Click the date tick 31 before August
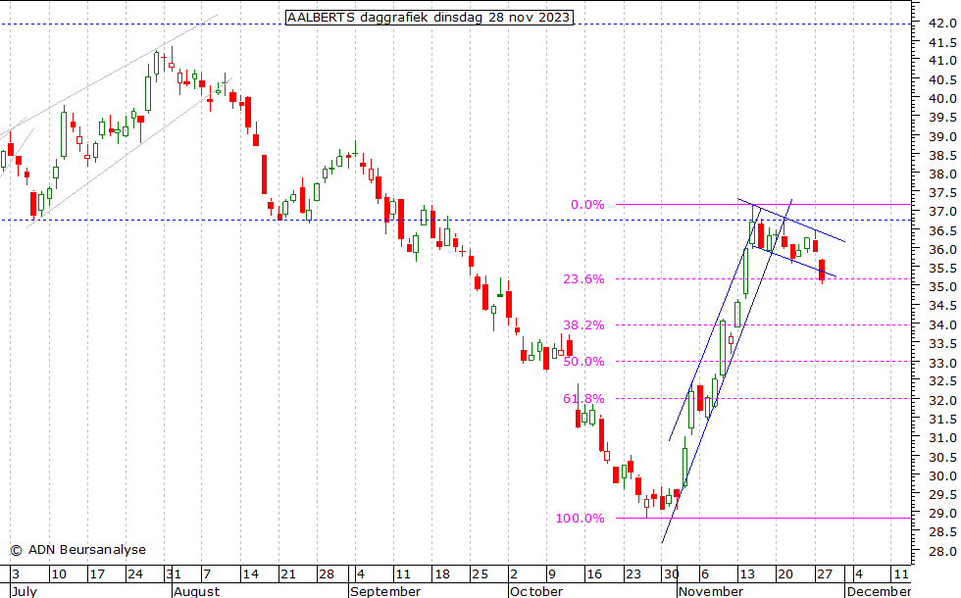961x598 pixels. point(174,574)
